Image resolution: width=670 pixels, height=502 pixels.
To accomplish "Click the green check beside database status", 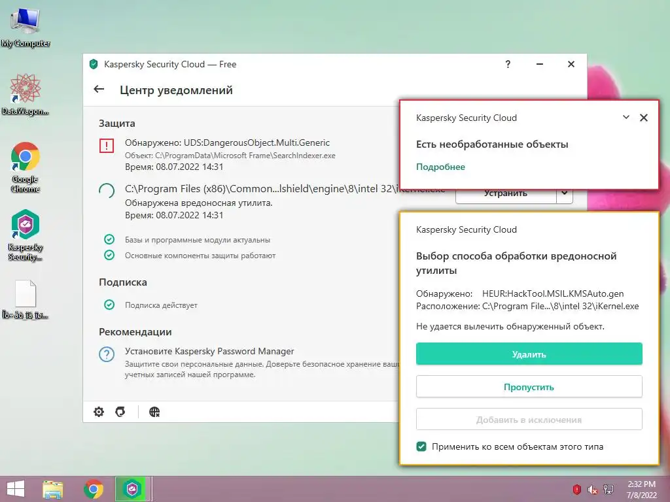I will (x=109, y=239).
